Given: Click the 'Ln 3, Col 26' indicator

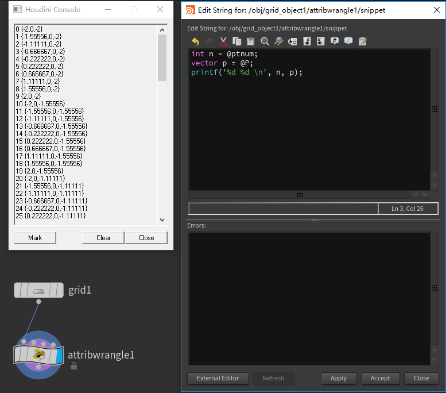Looking at the screenshot, I should click(x=408, y=209).
